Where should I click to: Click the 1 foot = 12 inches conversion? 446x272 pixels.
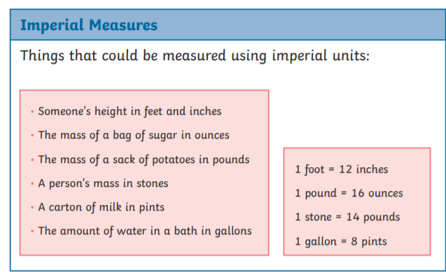click(342, 169)
